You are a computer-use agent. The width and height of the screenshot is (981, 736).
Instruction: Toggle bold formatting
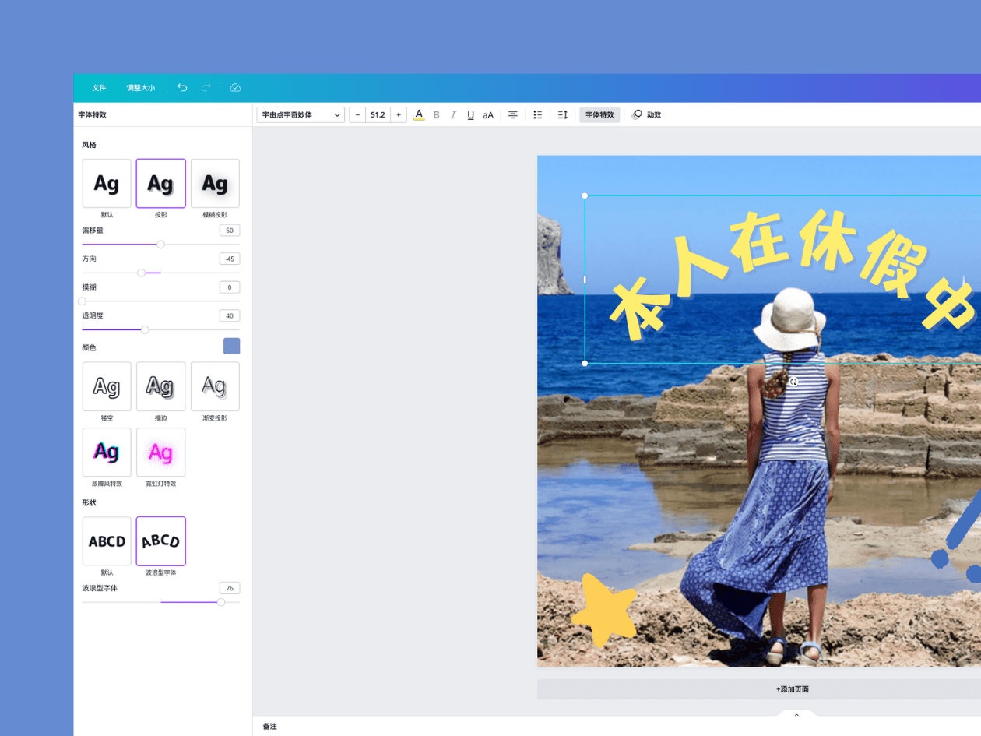coord(436,114)
